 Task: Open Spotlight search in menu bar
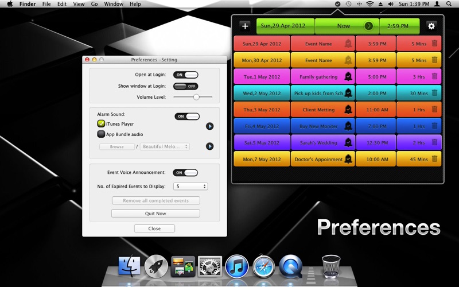point(449,4)
